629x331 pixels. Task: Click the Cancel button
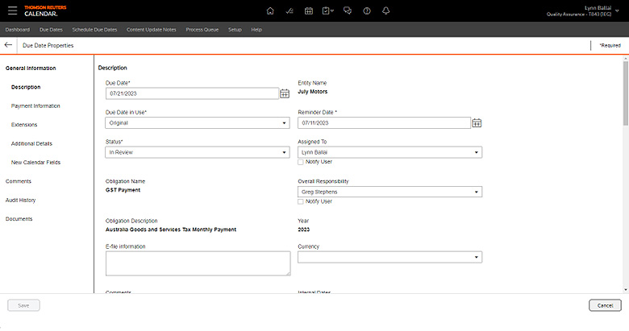click(605, 305)
